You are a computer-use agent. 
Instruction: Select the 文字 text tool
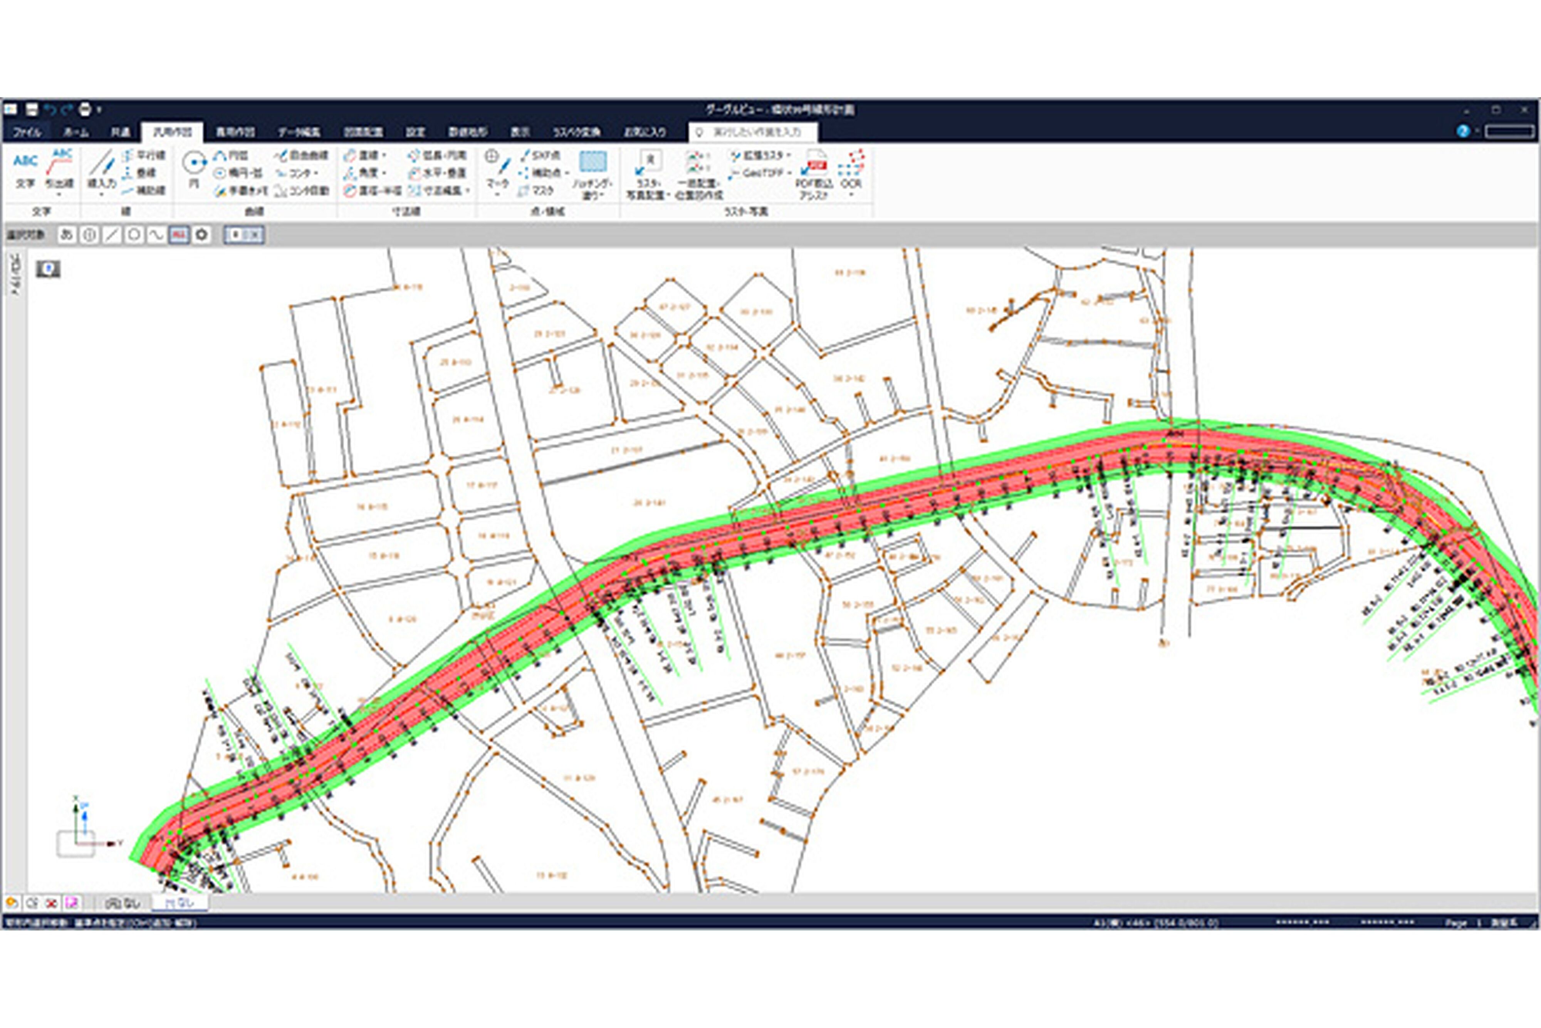click(25, 168)
